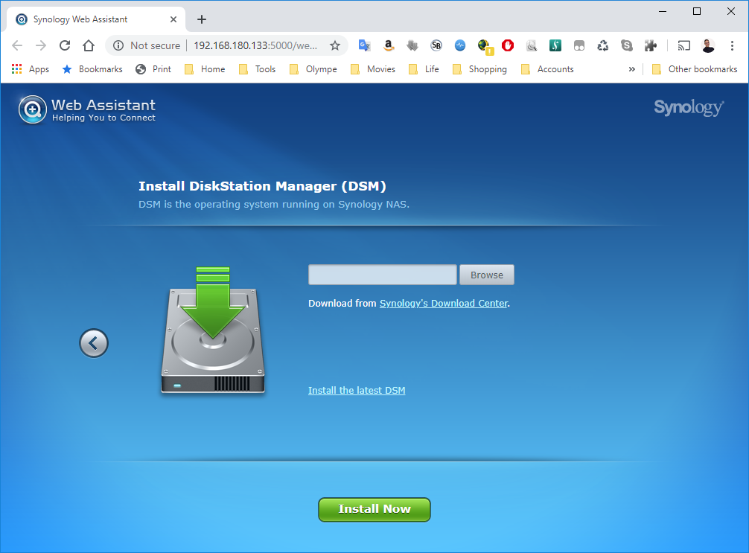
Task: Go to the browser home page
Action: click(x=89, y=45)
